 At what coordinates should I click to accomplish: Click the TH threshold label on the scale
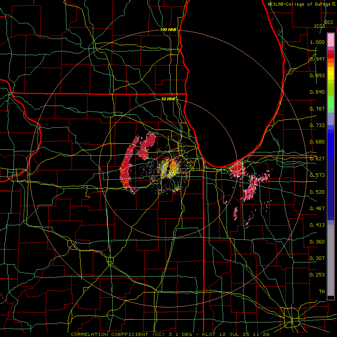pos(322,292)
